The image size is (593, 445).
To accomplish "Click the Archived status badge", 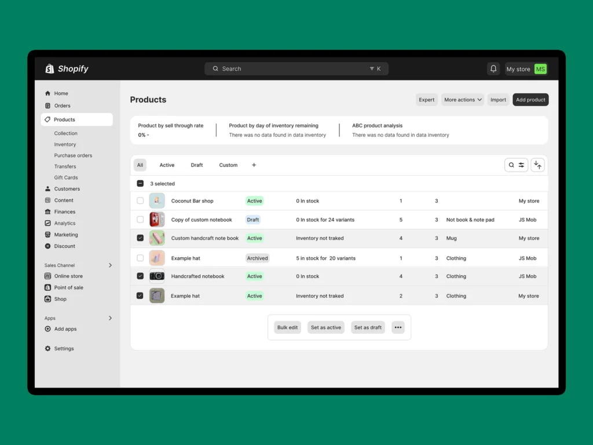I will pos(258,258).
